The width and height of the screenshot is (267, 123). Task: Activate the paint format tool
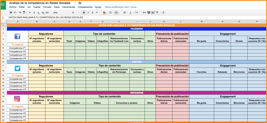(24, 12)
